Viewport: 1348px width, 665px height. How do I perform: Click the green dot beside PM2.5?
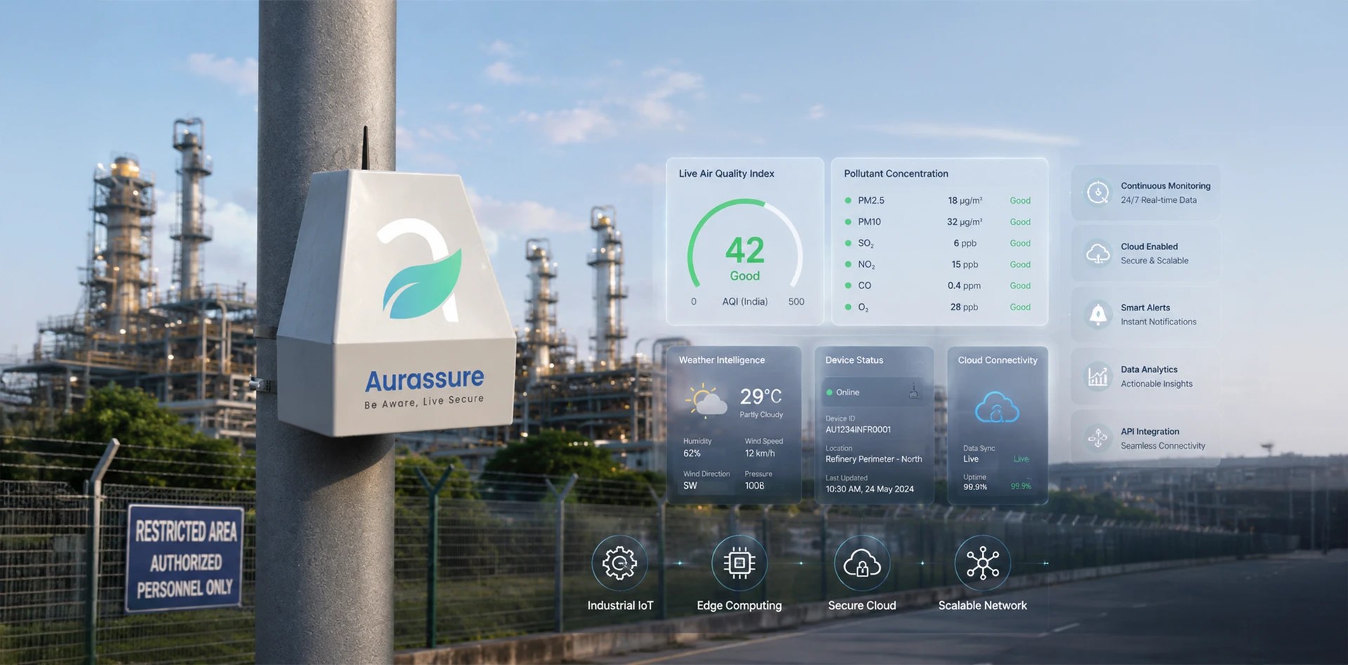pos(848,201)
